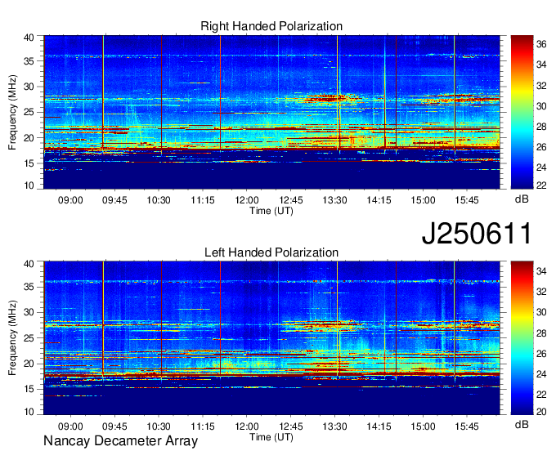Screen dimensions: 556x451
Task: Click the 14:15 time tick of Right Handed plot
Action: click(379, 200)
